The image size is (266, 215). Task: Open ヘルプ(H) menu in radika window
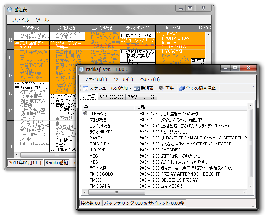coord(150,79)
